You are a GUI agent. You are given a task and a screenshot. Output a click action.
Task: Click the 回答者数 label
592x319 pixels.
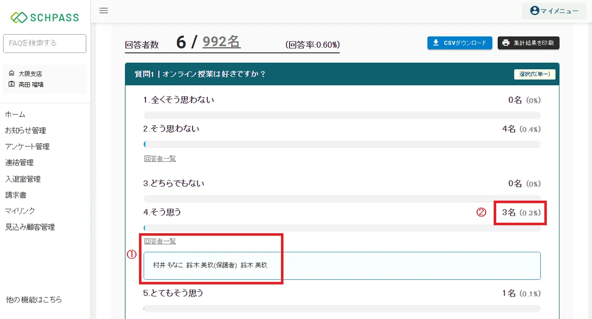click(x=142, y=45)
